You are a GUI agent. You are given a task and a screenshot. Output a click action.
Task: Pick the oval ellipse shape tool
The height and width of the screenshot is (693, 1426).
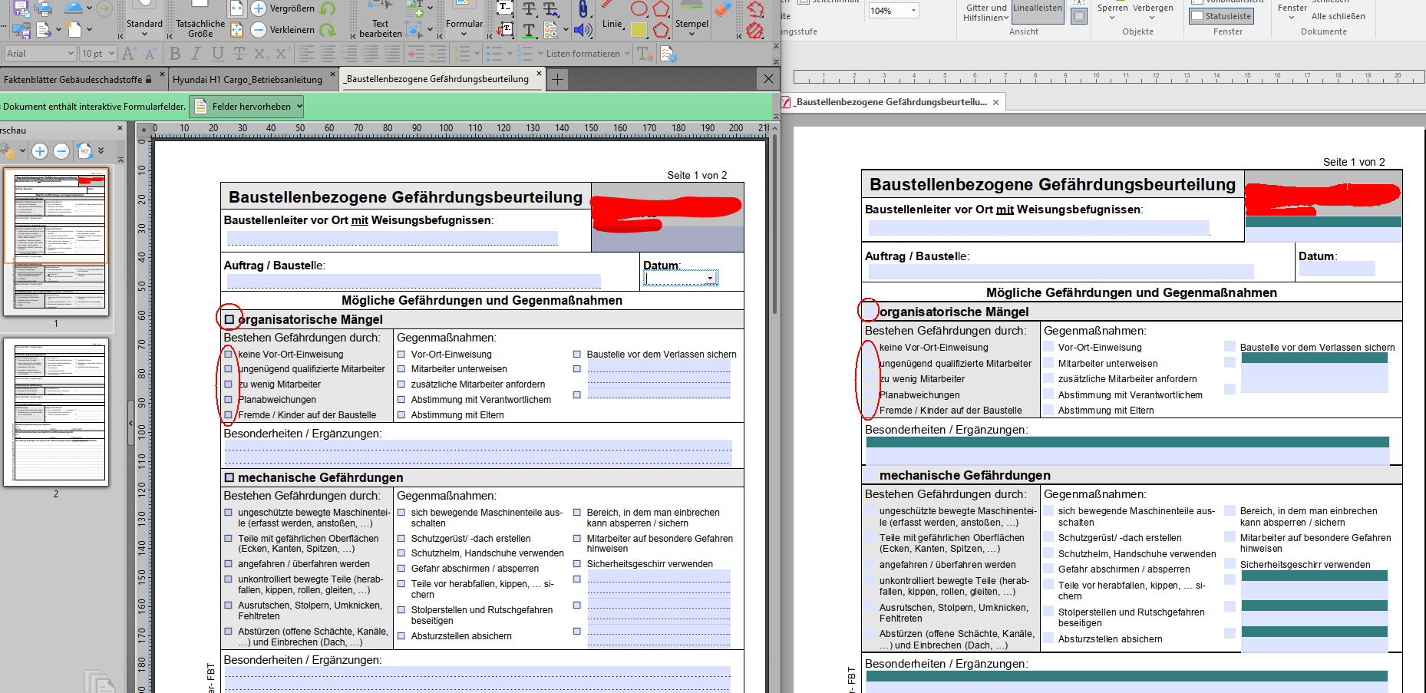[x=639, y=8]
